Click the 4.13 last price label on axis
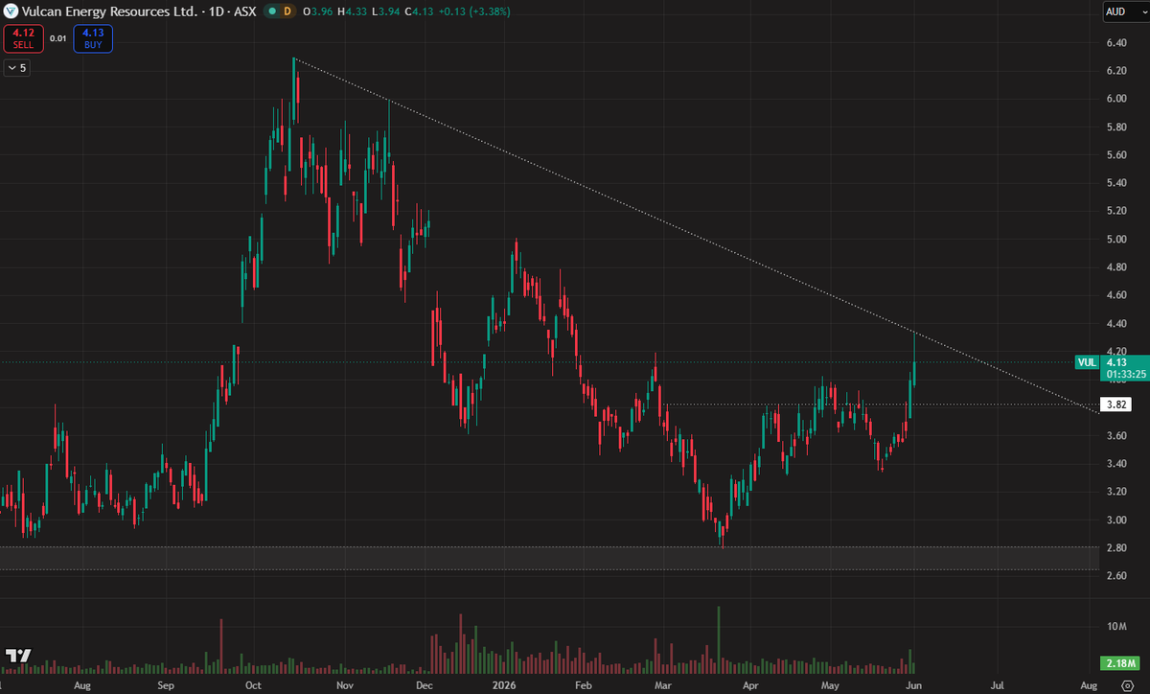 tap(1115, 362)
